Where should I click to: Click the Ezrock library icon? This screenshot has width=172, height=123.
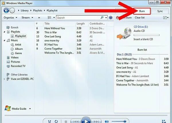tap(8, 27)
